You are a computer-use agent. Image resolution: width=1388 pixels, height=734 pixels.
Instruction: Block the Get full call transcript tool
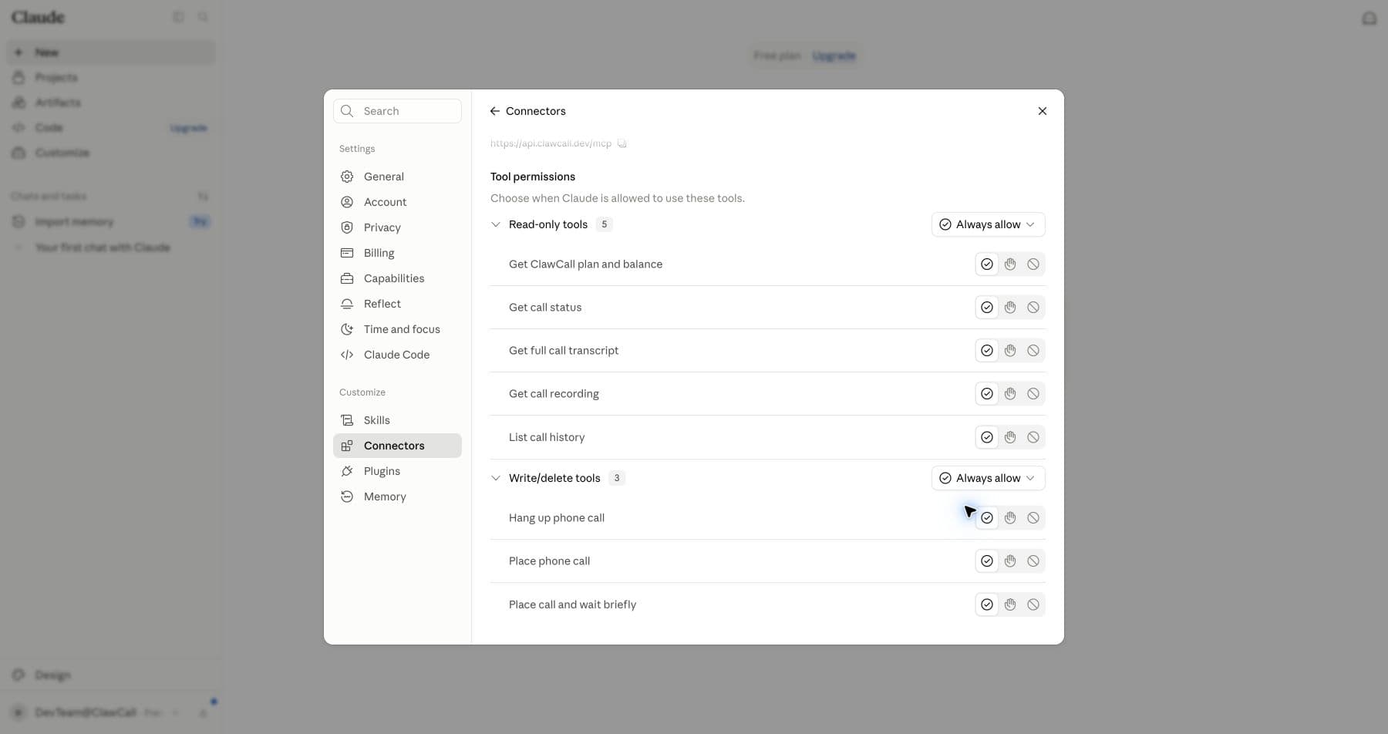pos(1033,351)
